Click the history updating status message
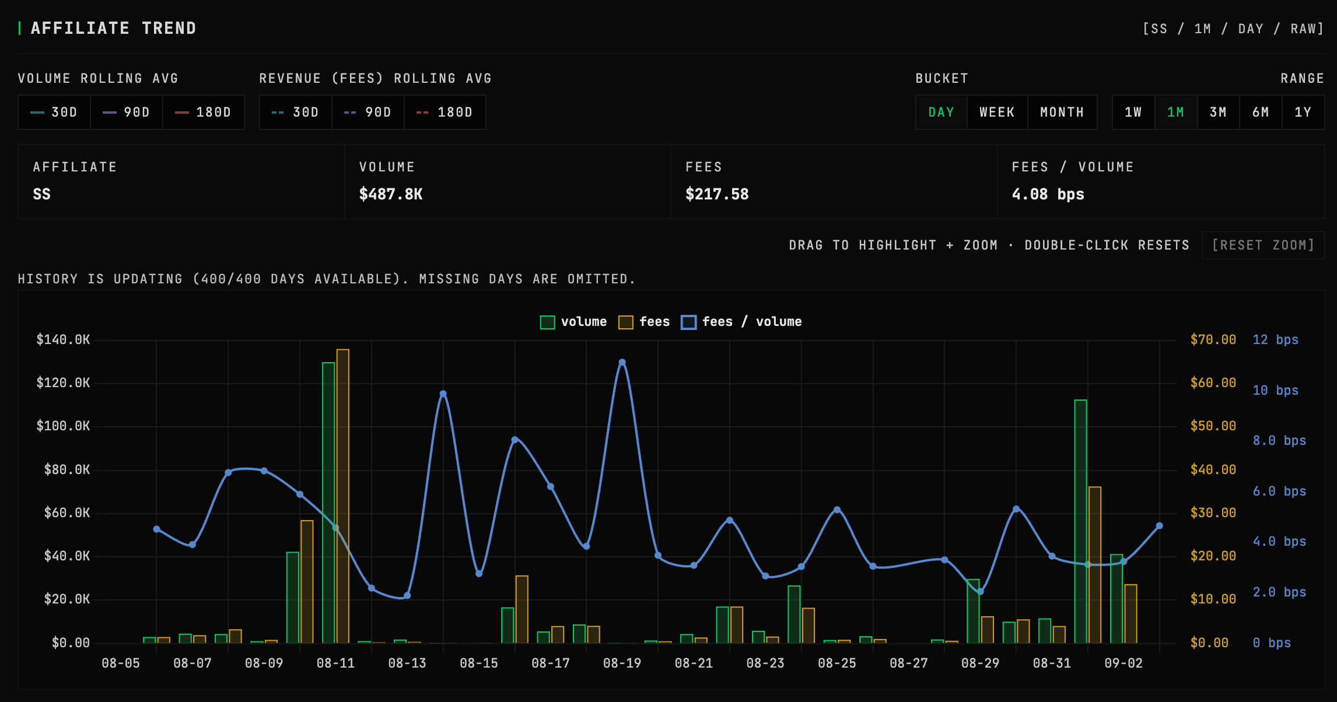The height and width of the screenshot is (702, 1337). click(x=327, y=279)
